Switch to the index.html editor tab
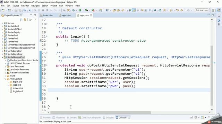The image size is (222, 124). tap(47, 15)
